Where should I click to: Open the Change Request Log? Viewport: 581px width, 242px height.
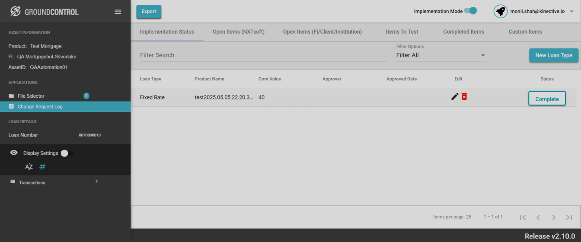coord(65,106)
